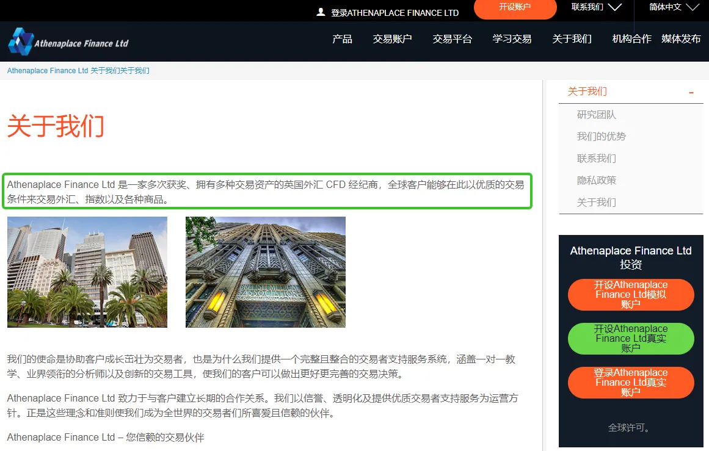Open the 关于我们 item in main navigation
This screenshot has width=709, height=451.
click(x=572, y=39)
